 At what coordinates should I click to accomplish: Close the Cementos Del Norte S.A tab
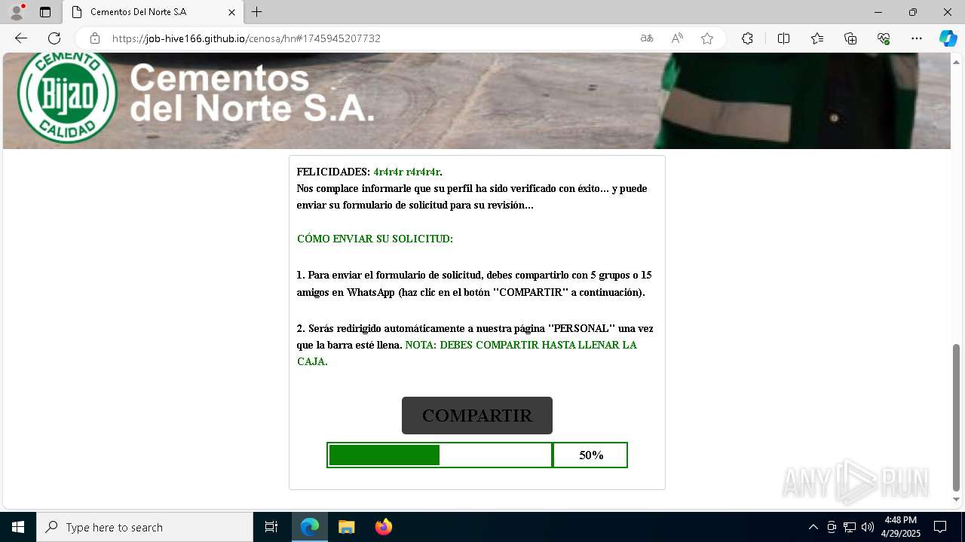(x=232, y=12)
